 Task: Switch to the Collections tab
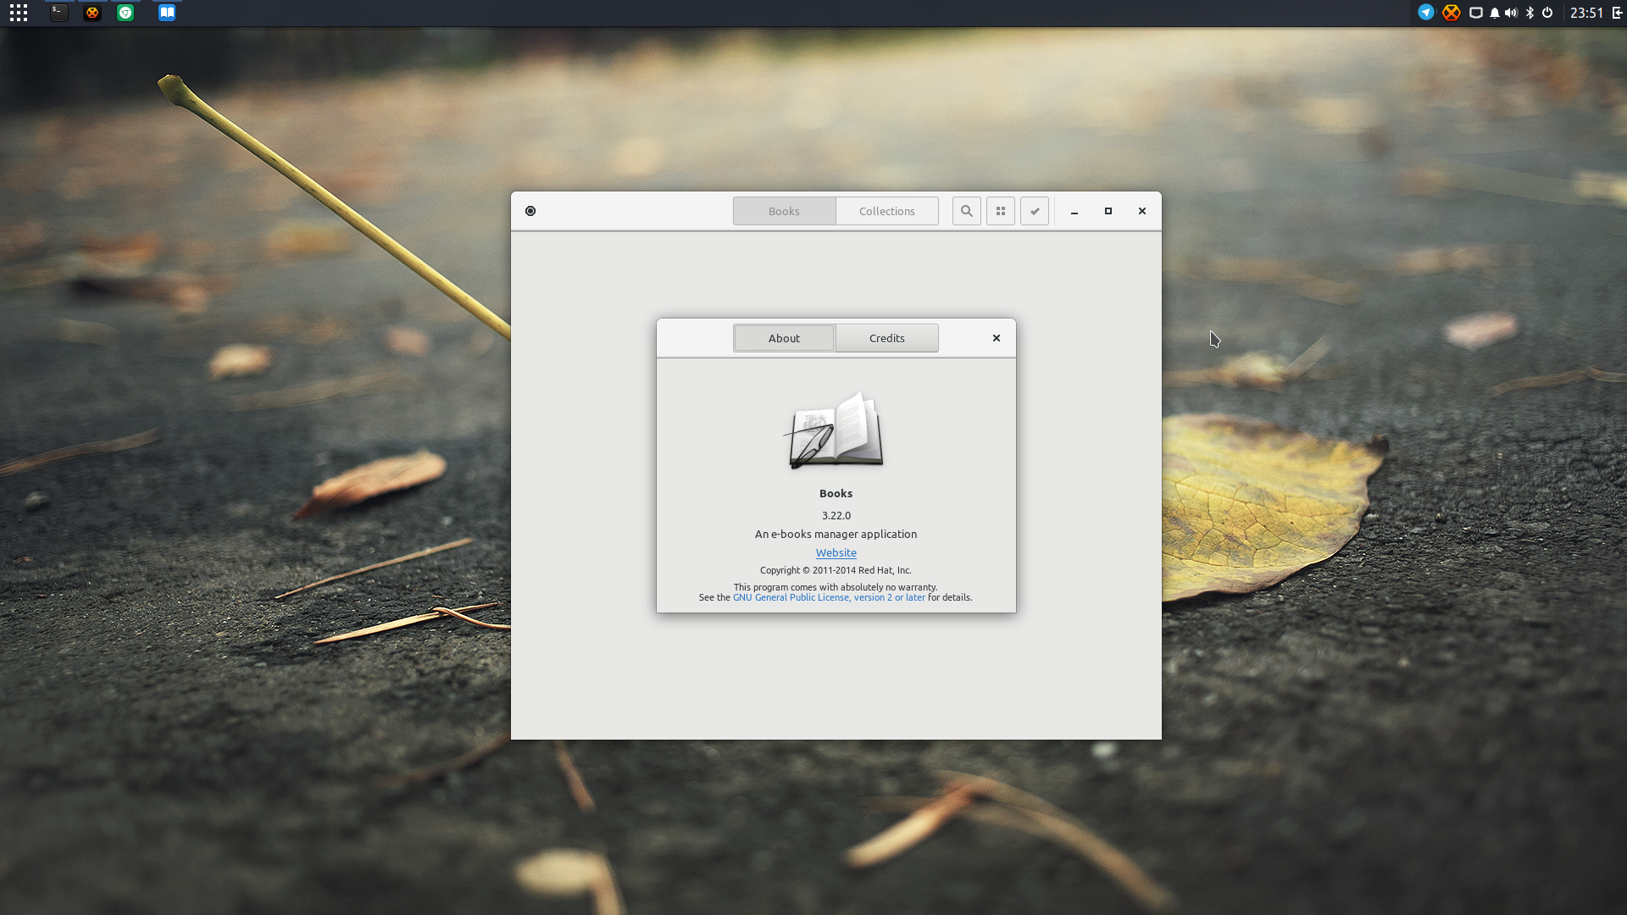pyautogui.click(x=887, y=211)
